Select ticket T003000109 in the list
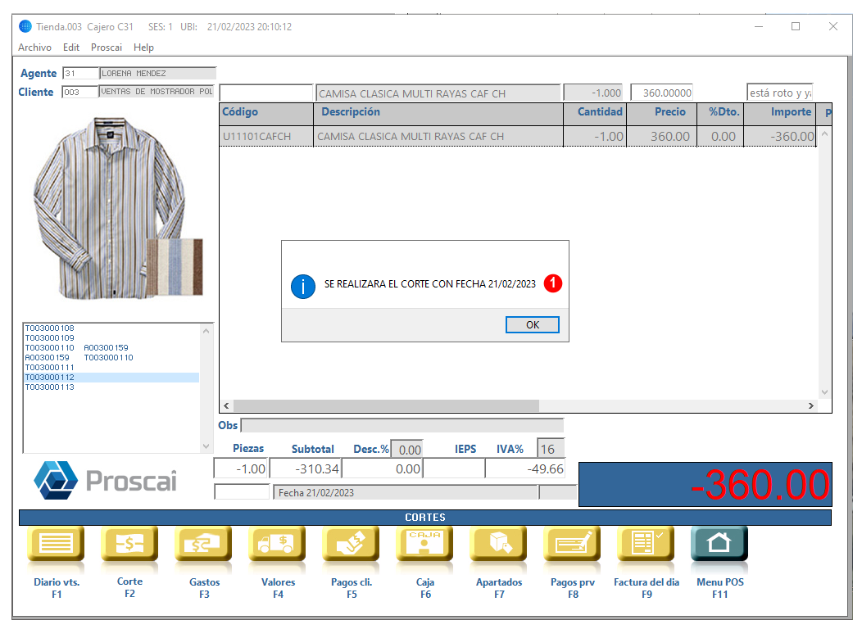 [49, 338]
